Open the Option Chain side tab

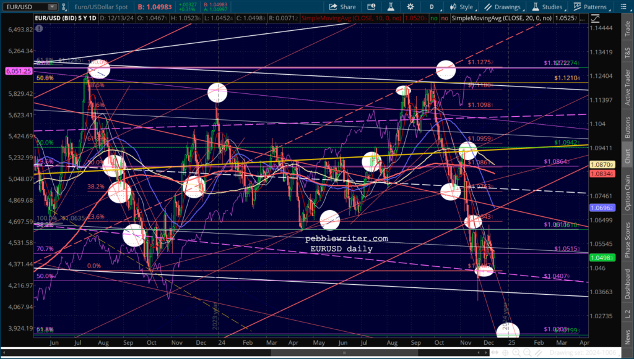tap(627, 192)
